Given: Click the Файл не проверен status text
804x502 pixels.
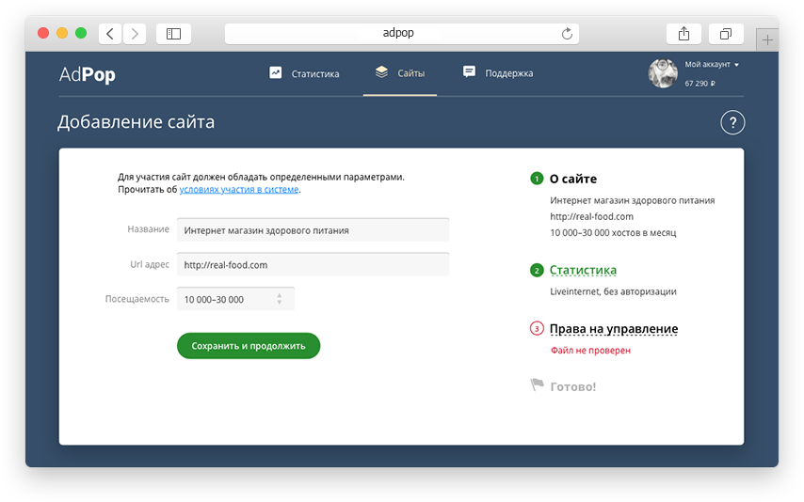Looking at the screenshot, I should point(590,351).
